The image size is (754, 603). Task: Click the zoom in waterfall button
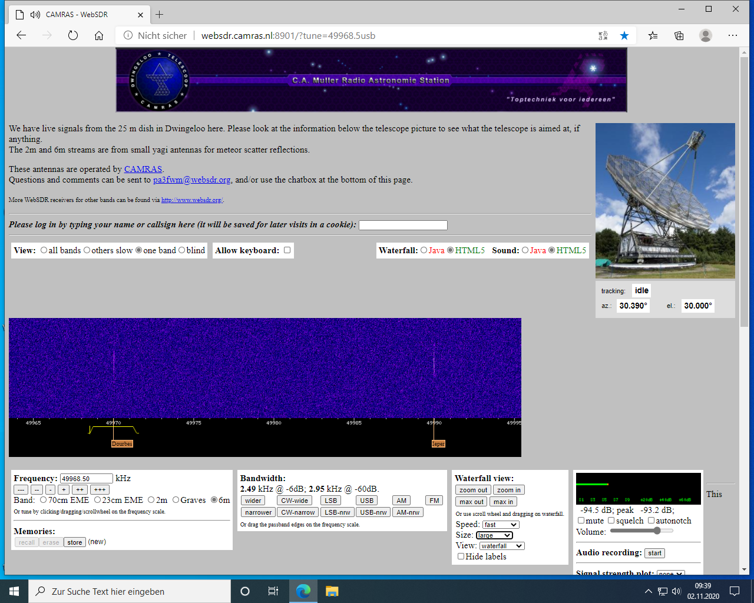tap(509, 490)
